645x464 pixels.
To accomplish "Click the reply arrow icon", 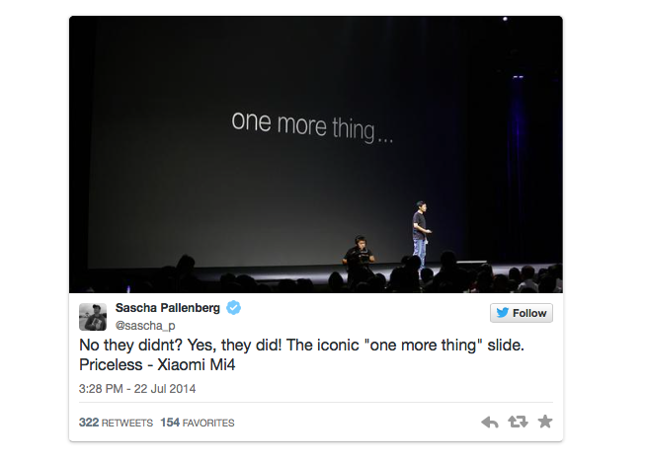I will click(490, 422).
